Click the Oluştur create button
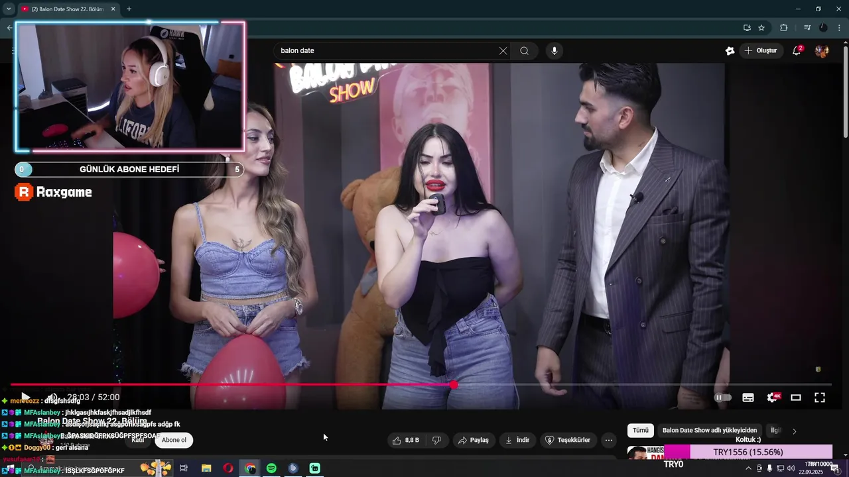The image size is (849, 477). [760, 51]
